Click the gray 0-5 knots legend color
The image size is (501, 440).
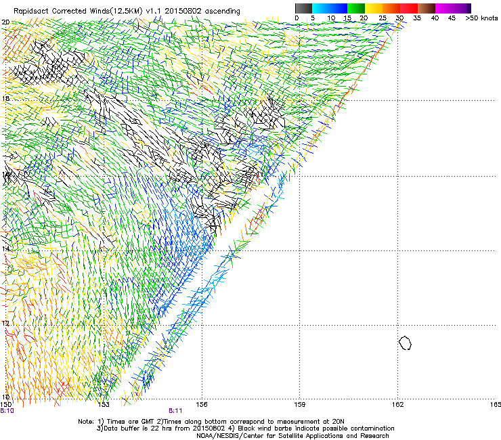(303, 8)
